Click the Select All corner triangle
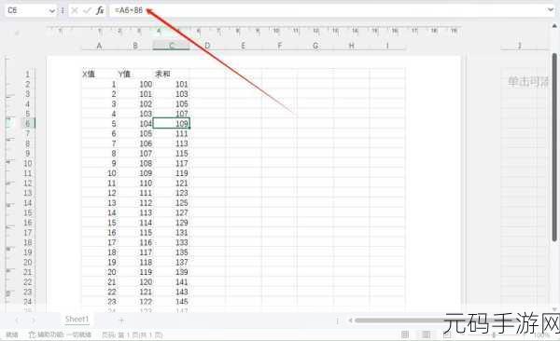 click(17, 34)
